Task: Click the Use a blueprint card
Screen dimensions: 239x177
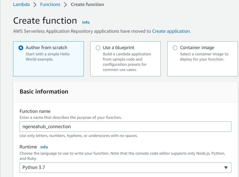Action: (125, 59)
